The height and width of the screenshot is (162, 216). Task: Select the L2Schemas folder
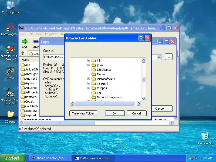click(102, 70)
